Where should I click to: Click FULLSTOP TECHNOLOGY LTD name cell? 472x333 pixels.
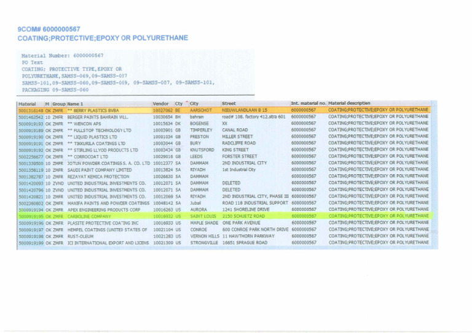coord(99,130)
